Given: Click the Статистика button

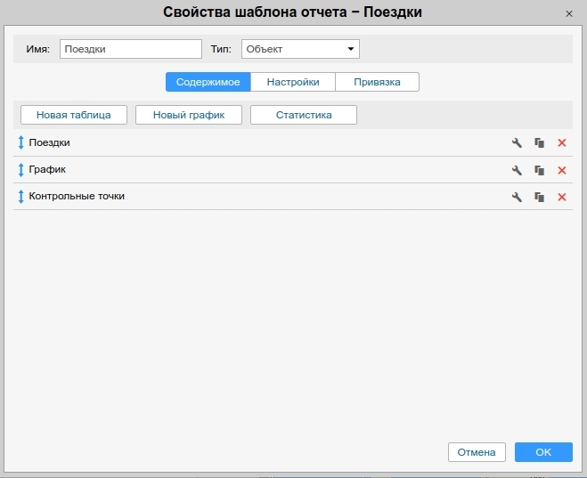Looking at the screenshot, I should pyautogui.click(x=304, y=115).
